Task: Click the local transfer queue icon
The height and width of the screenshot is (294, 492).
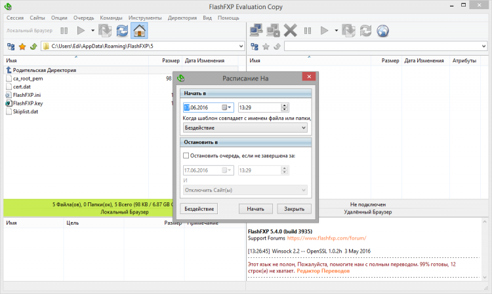Action: tap(105, 31)
